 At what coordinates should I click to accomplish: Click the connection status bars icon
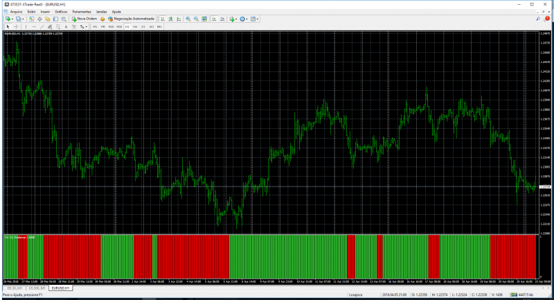coord(513,294)
